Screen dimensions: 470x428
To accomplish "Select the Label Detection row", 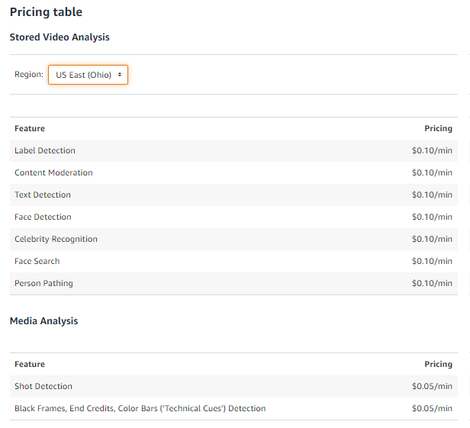I will [233, 150].
